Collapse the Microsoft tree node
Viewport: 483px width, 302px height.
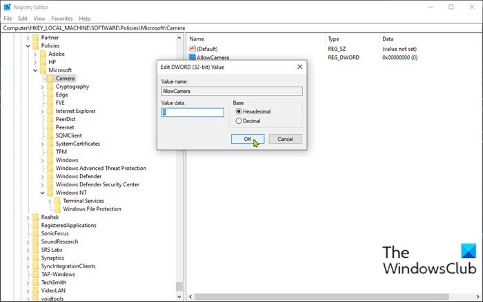(x=35, y=70)
